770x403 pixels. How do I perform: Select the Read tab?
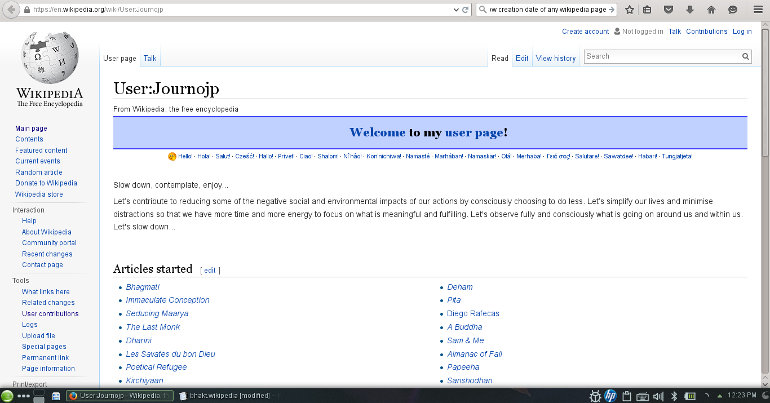(500, 58)
